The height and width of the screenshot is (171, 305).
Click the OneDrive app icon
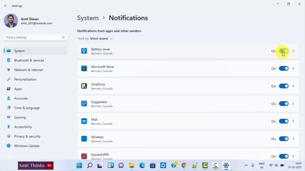pos(84,86)
